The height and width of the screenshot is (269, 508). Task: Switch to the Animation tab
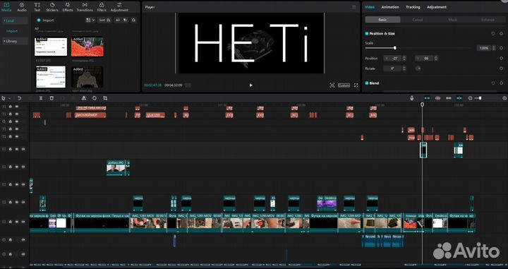[x=390, y=7]
